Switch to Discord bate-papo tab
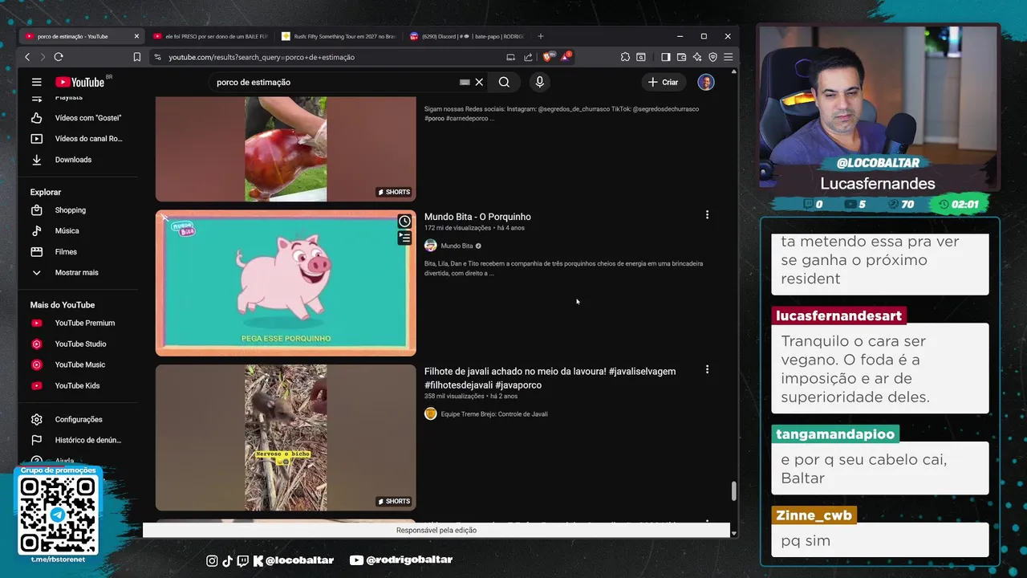The height and width of the screenshot is (578, 1027). click(x=466, y=36)
